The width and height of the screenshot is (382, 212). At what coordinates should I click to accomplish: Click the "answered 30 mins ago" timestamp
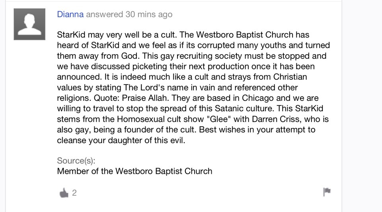click(129, 14)
